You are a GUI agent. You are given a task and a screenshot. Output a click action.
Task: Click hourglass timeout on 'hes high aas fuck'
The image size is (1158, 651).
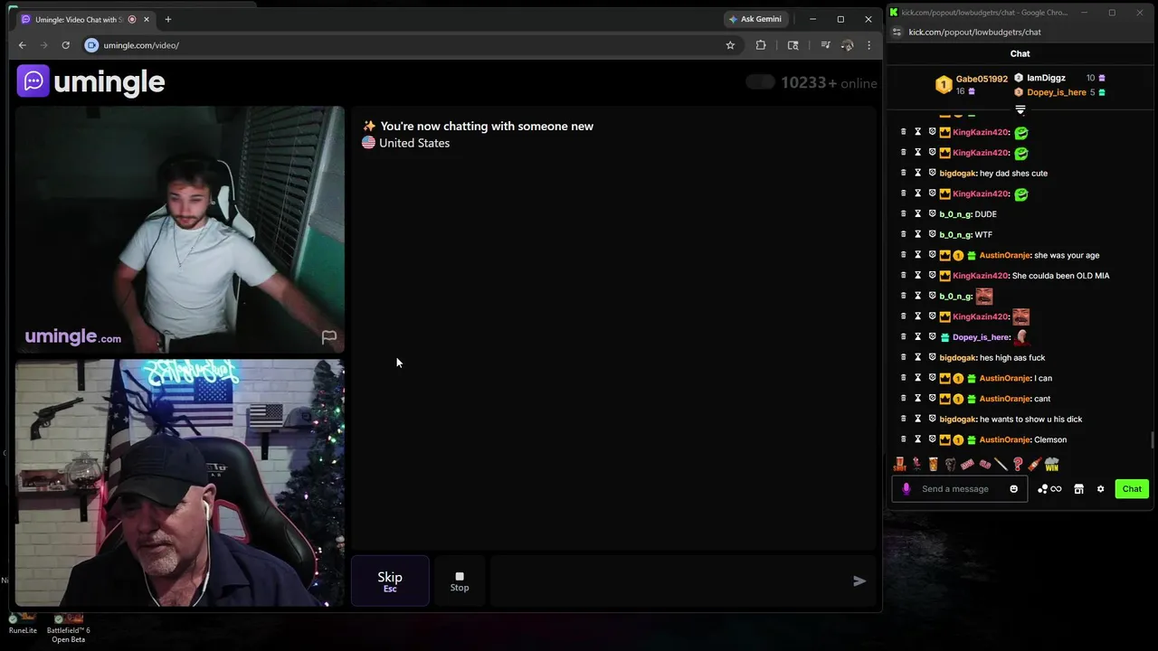917,357
